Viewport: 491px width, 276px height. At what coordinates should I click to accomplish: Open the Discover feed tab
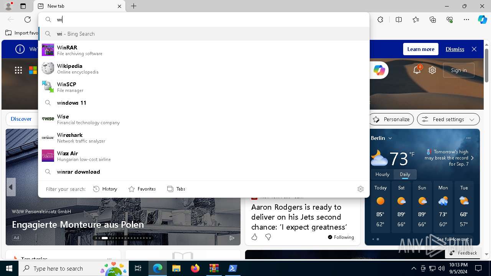coord(21,119)
